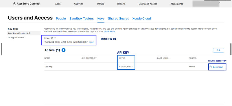Click the Issuer ID help question mark
Viewport: 232px width, 106px height.
(x=55, y=38)
